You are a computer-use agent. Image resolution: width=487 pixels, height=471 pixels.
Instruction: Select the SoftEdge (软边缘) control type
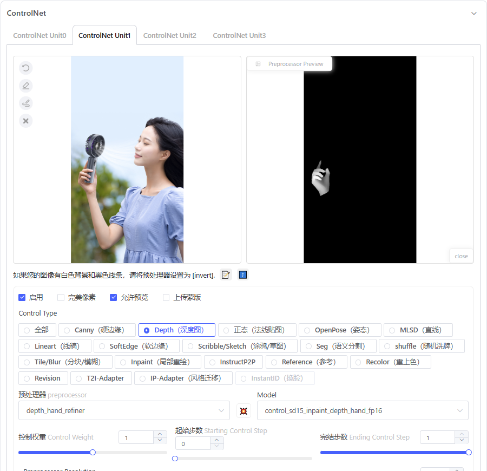pos(136,346)
